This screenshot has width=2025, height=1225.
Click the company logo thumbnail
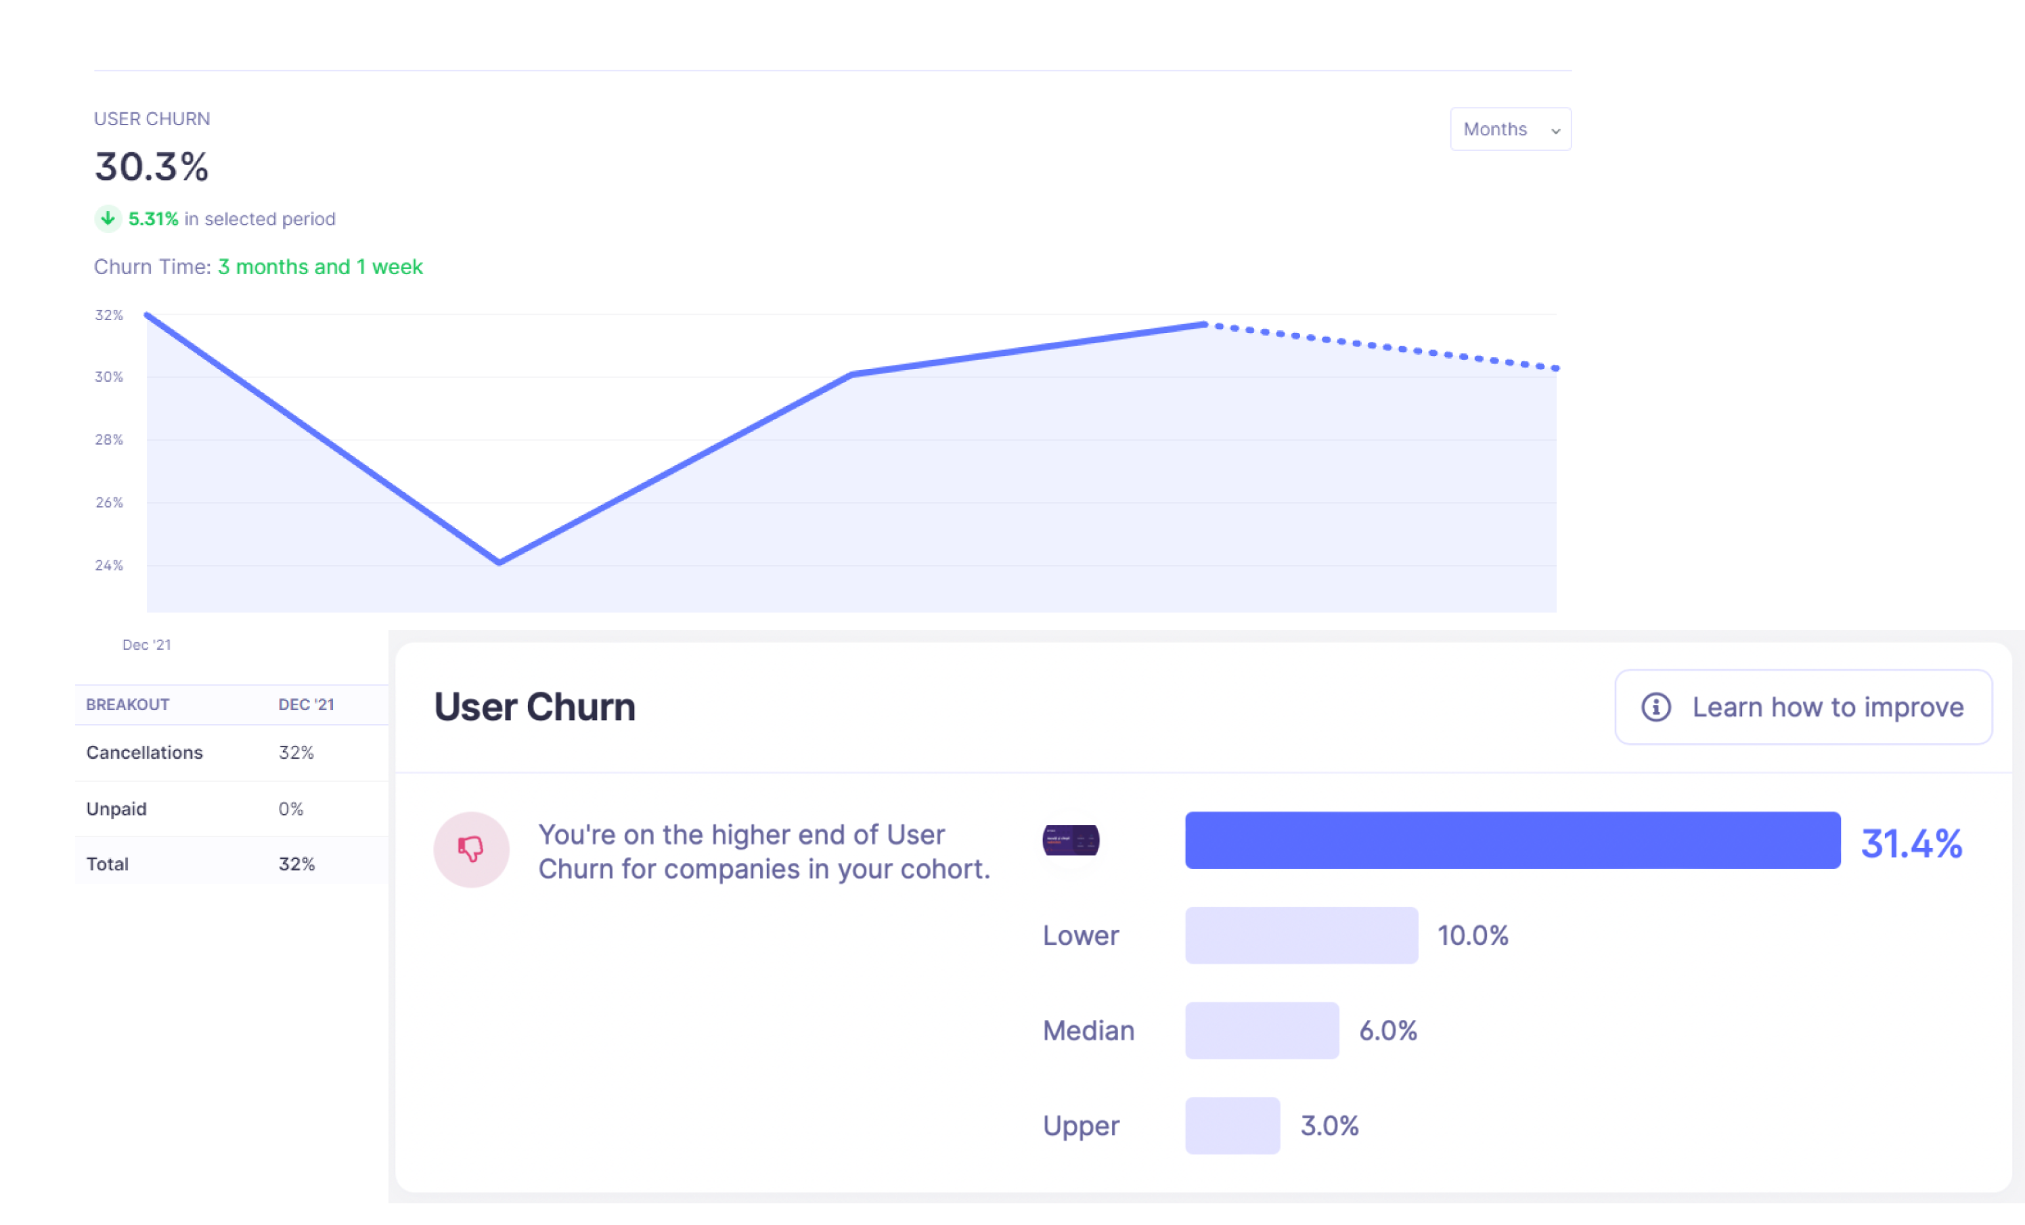pyautogui.click(x=1070, y=840)
